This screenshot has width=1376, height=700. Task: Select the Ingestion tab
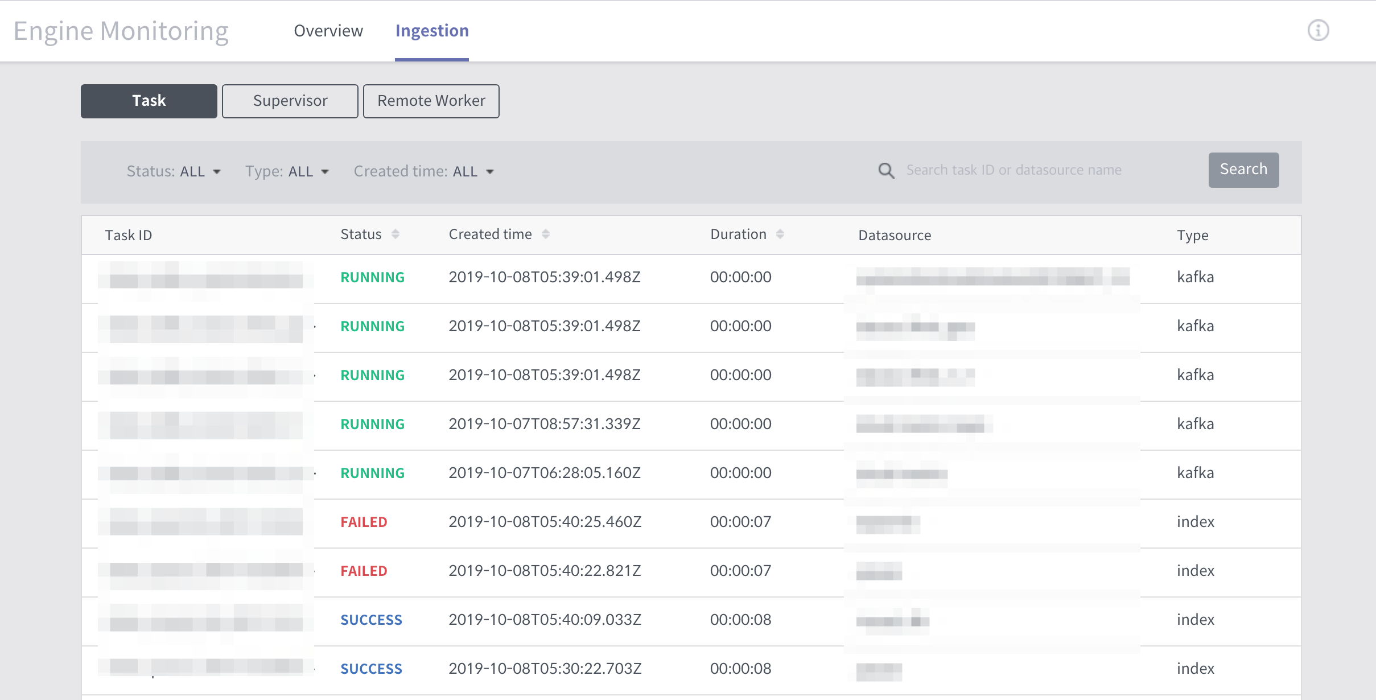click(432, 31)
